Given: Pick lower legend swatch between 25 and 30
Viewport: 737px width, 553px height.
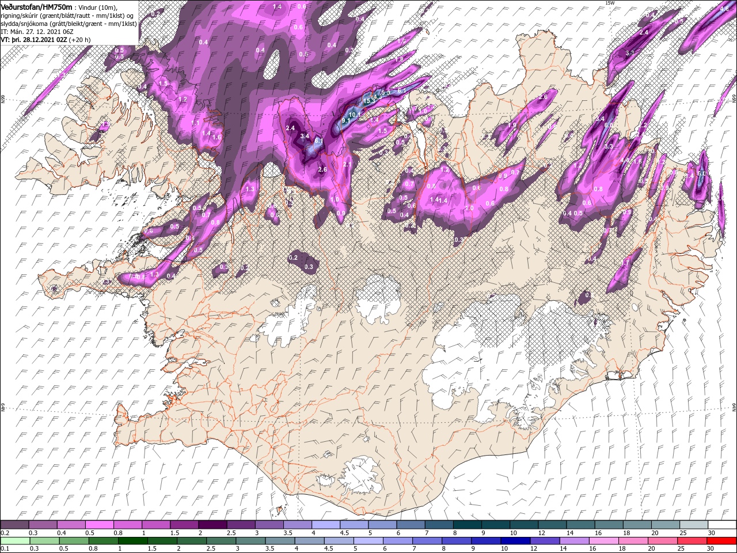Looking at the screenshot, I should tap(692, 541).
